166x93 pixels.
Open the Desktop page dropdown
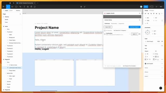coord(18,11)
